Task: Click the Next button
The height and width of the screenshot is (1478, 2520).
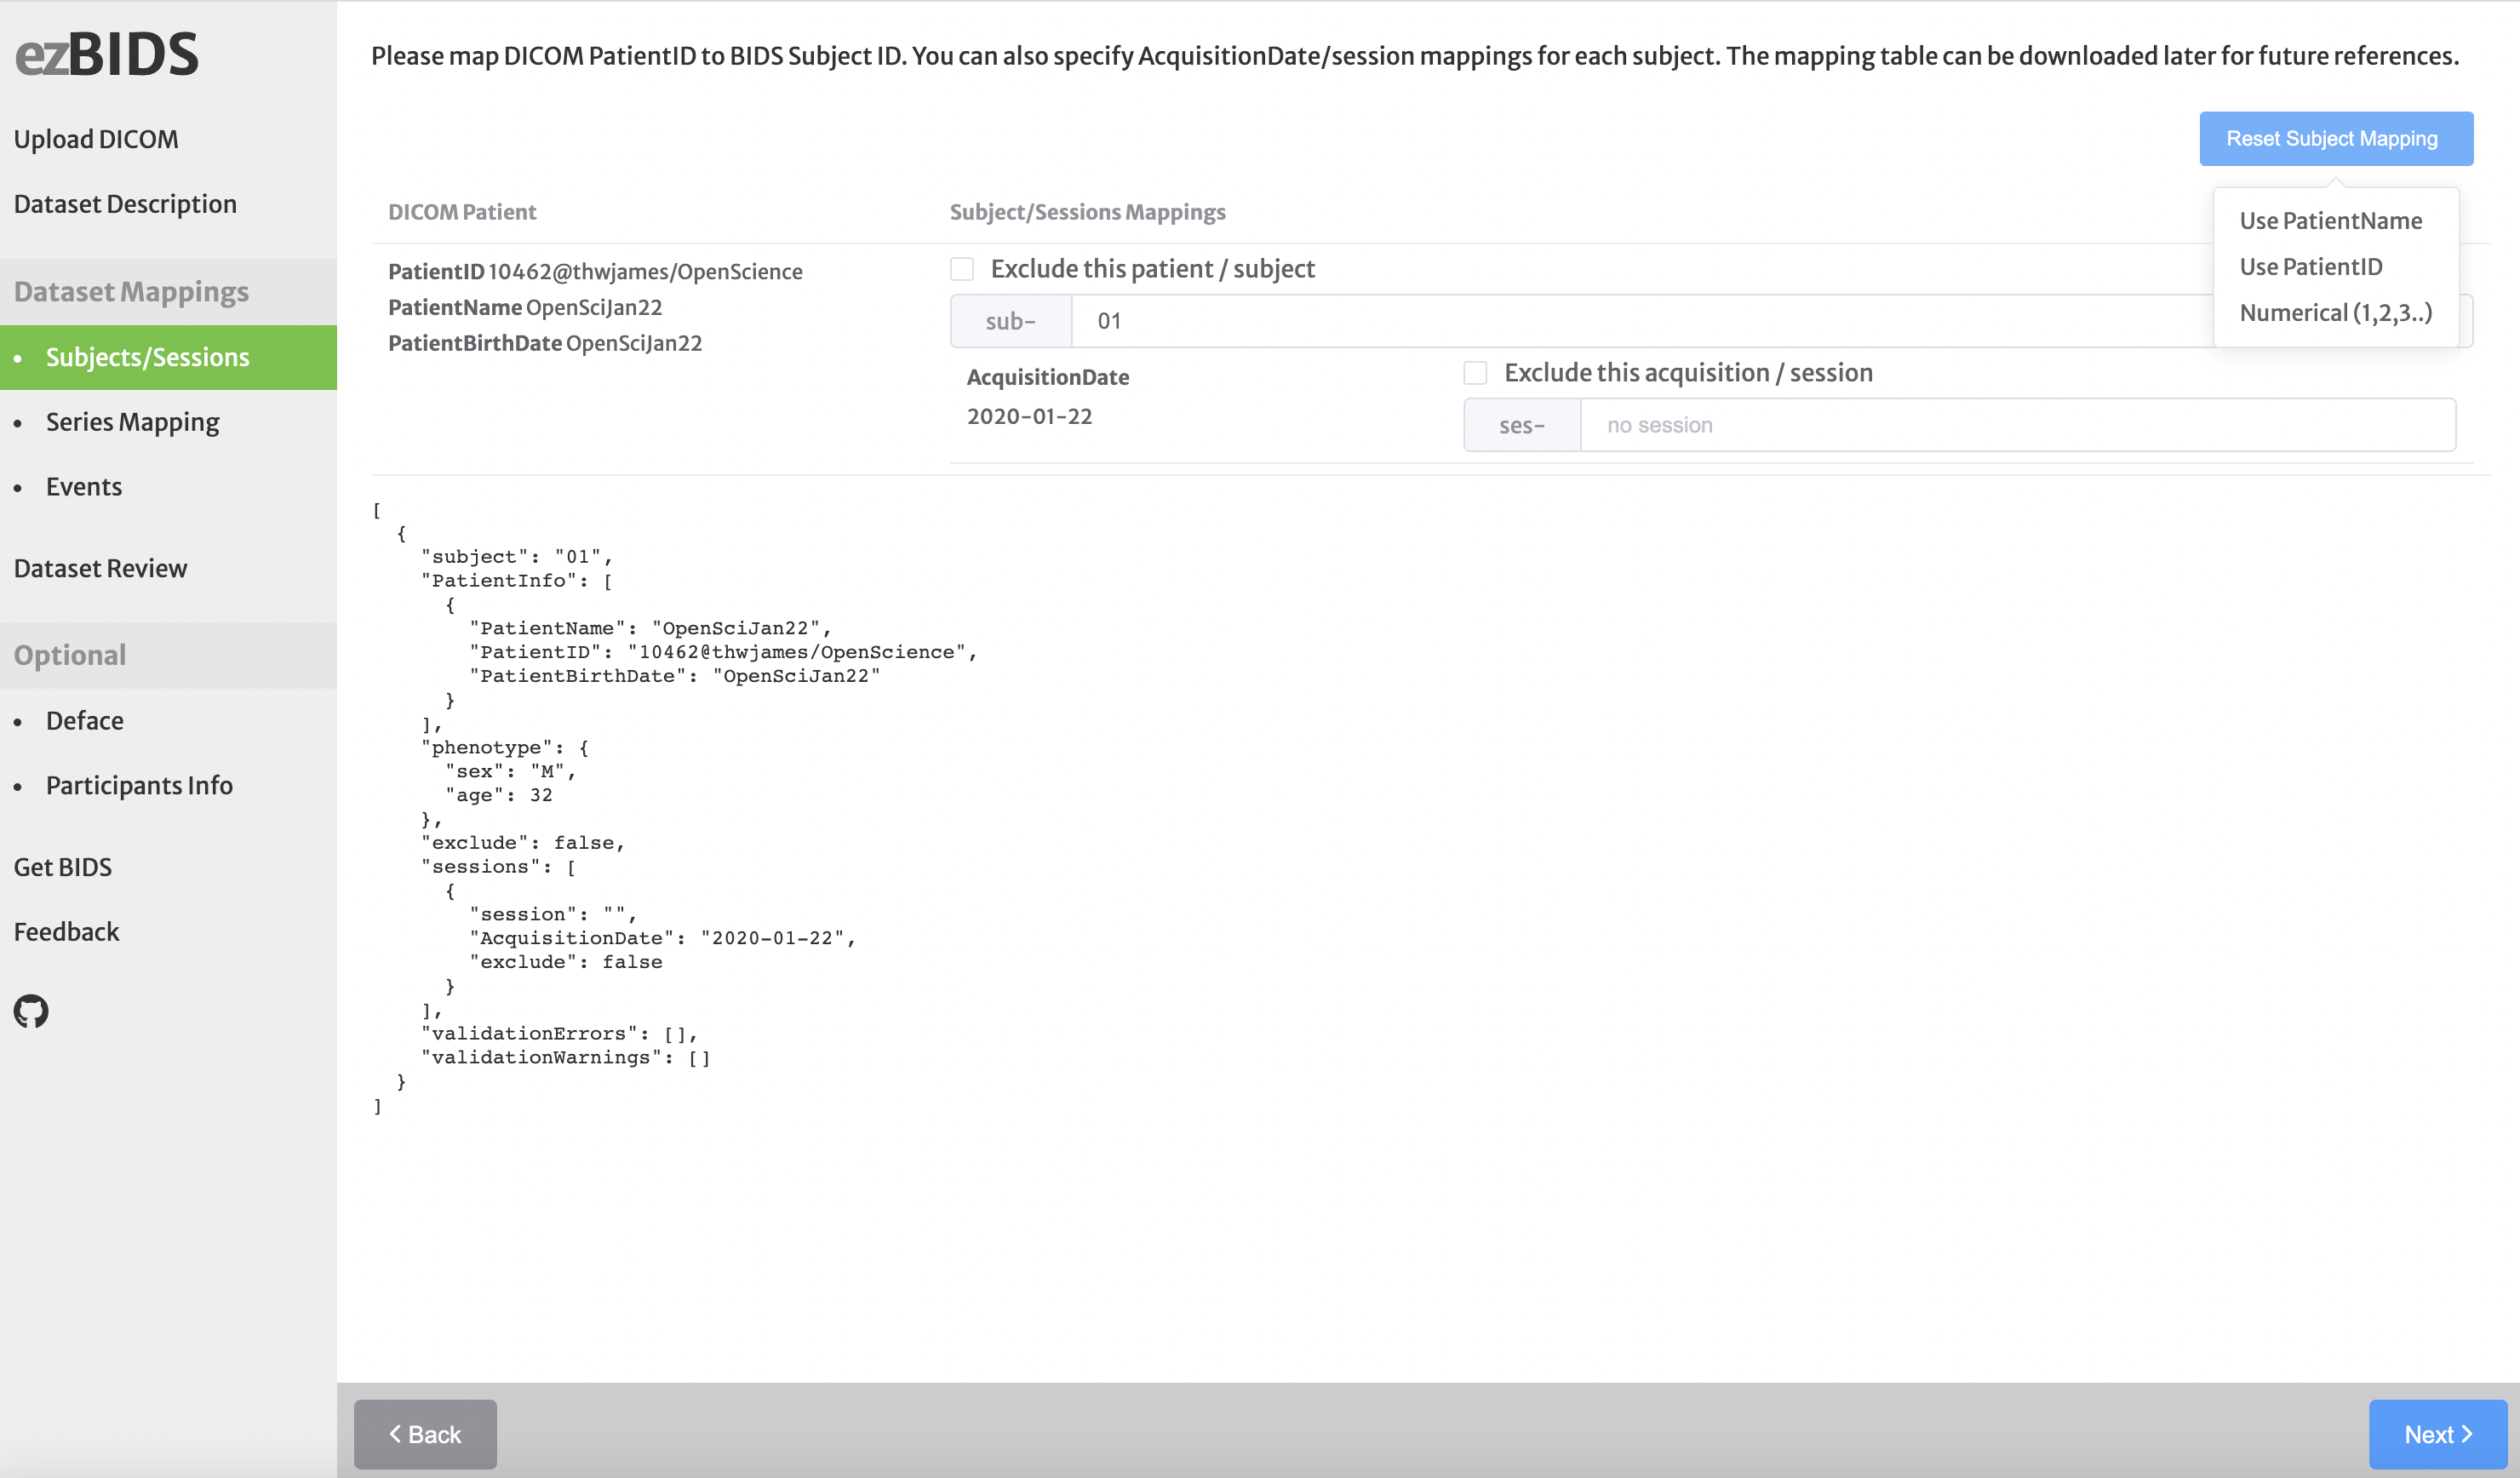Action: pyautogui.click(x=2437, y=1434)
